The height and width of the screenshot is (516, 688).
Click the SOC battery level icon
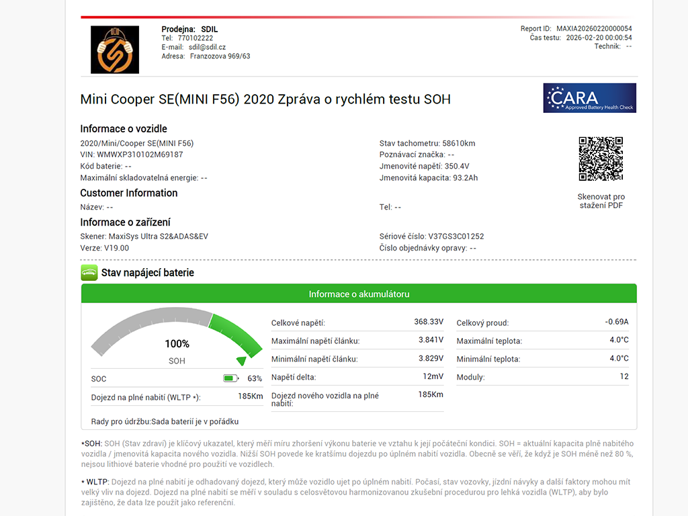coord(231,378)
